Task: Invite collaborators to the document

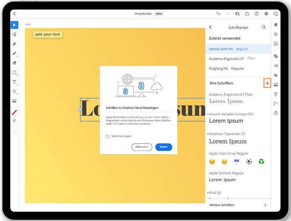Action: pos(237,14)
